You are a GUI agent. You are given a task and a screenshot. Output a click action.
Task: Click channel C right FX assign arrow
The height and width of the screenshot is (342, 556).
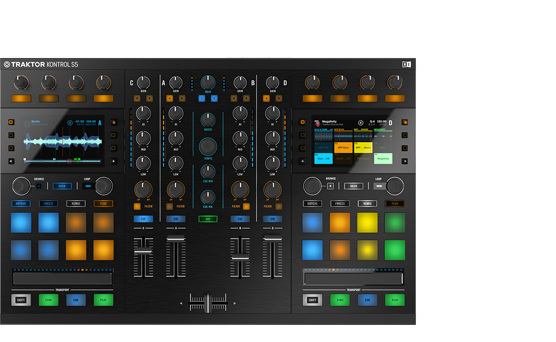[x=150, y=98]
